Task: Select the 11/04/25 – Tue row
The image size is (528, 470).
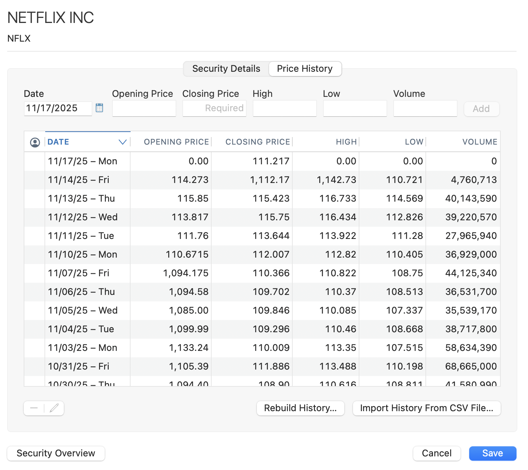Action: click(x=262, y=329)
